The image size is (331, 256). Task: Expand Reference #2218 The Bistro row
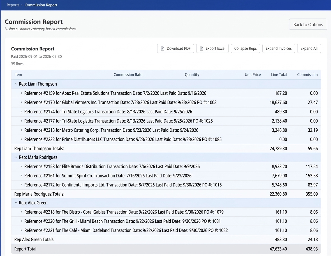(x=21, y=212)
